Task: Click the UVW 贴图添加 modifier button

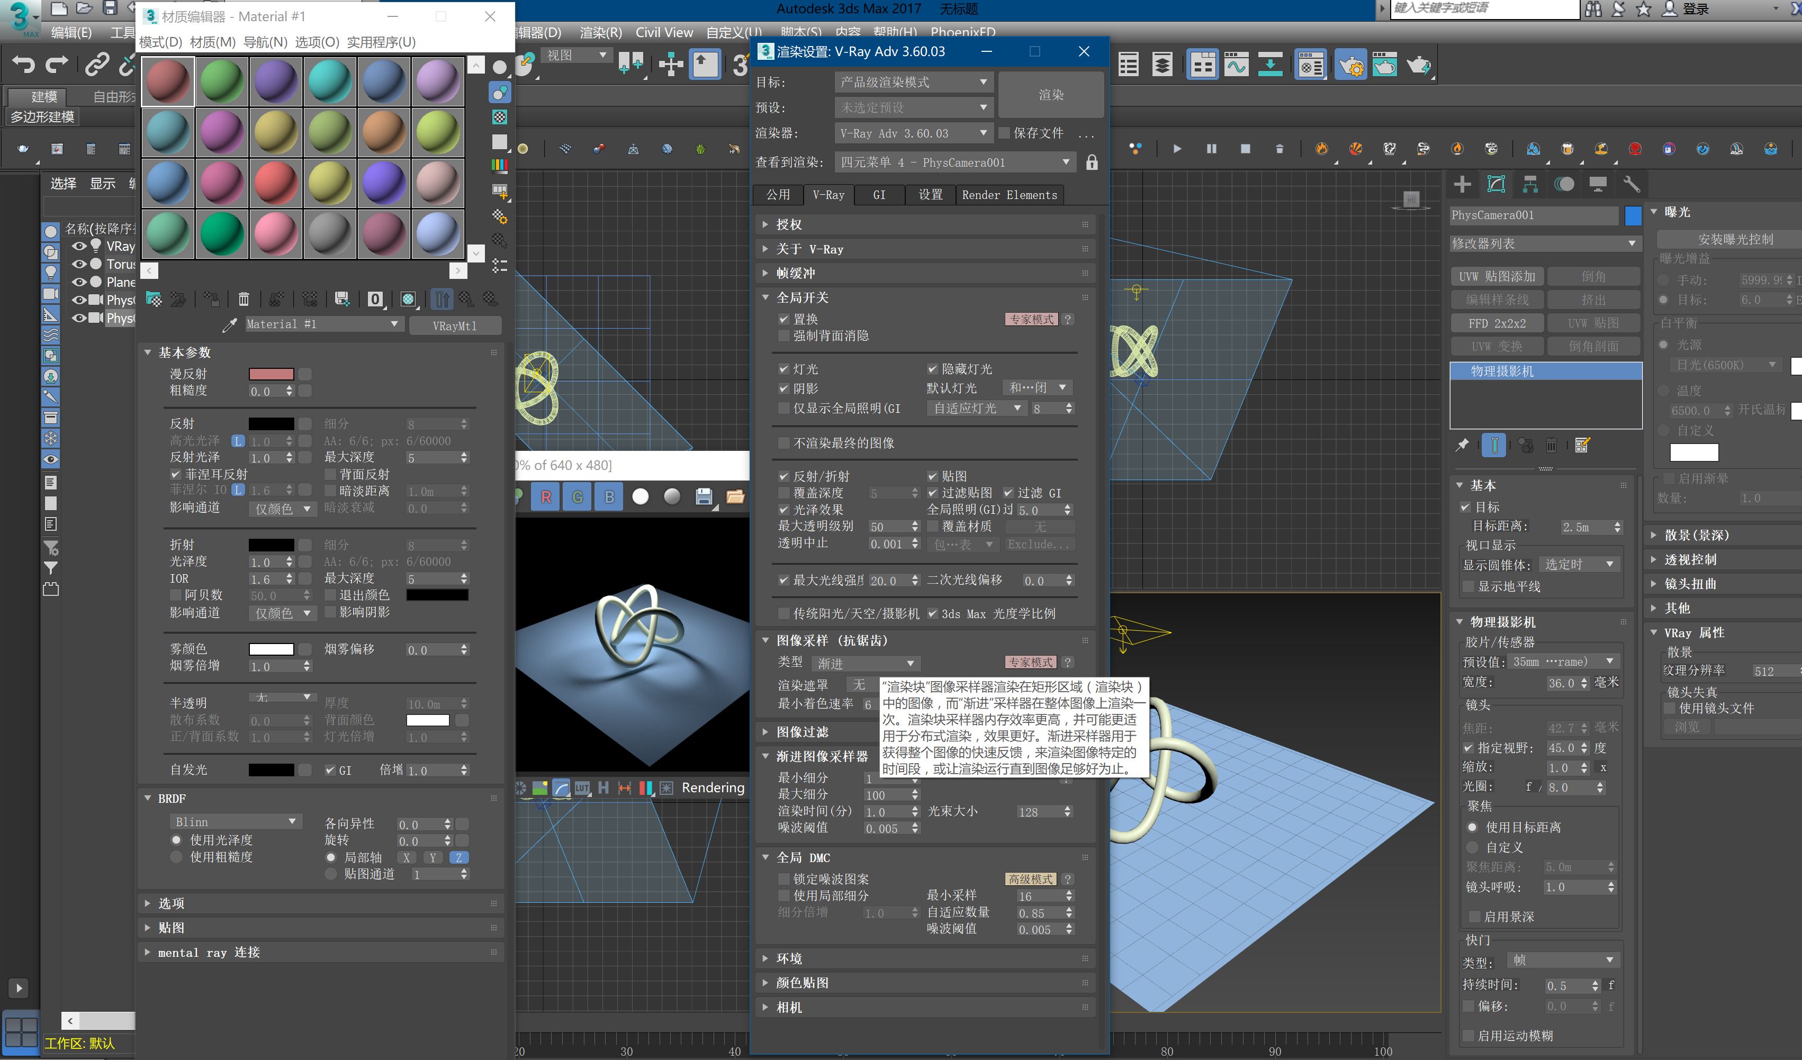Action: [x=1498, y=277]
